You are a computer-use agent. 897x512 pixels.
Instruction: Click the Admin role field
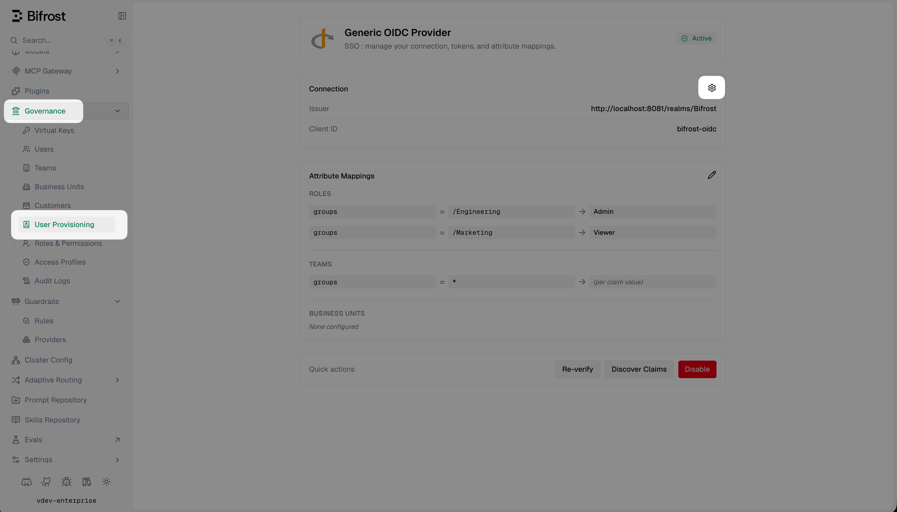tap(653, 212)
